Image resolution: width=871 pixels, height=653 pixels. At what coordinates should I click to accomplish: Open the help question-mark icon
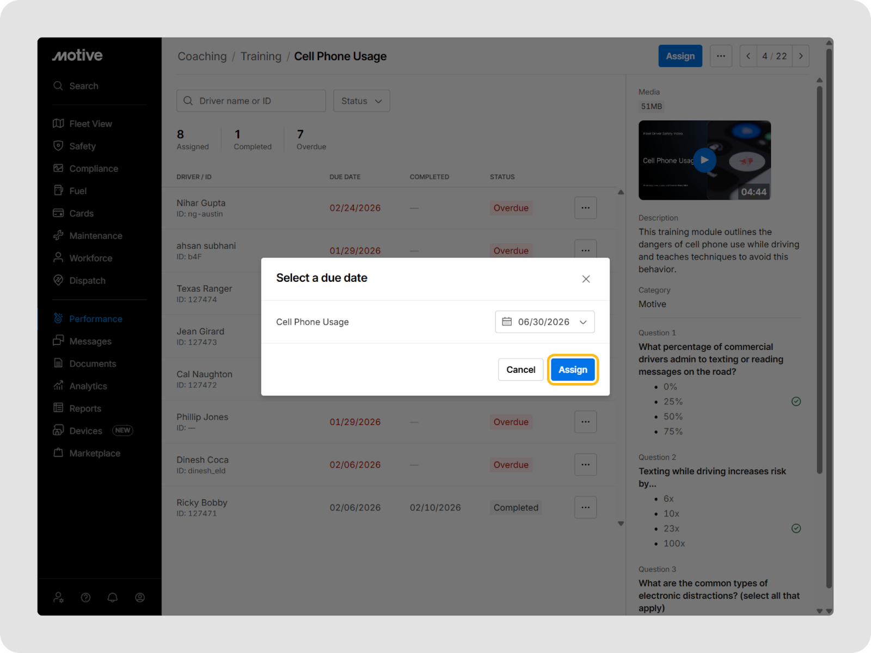click(85, 597)
